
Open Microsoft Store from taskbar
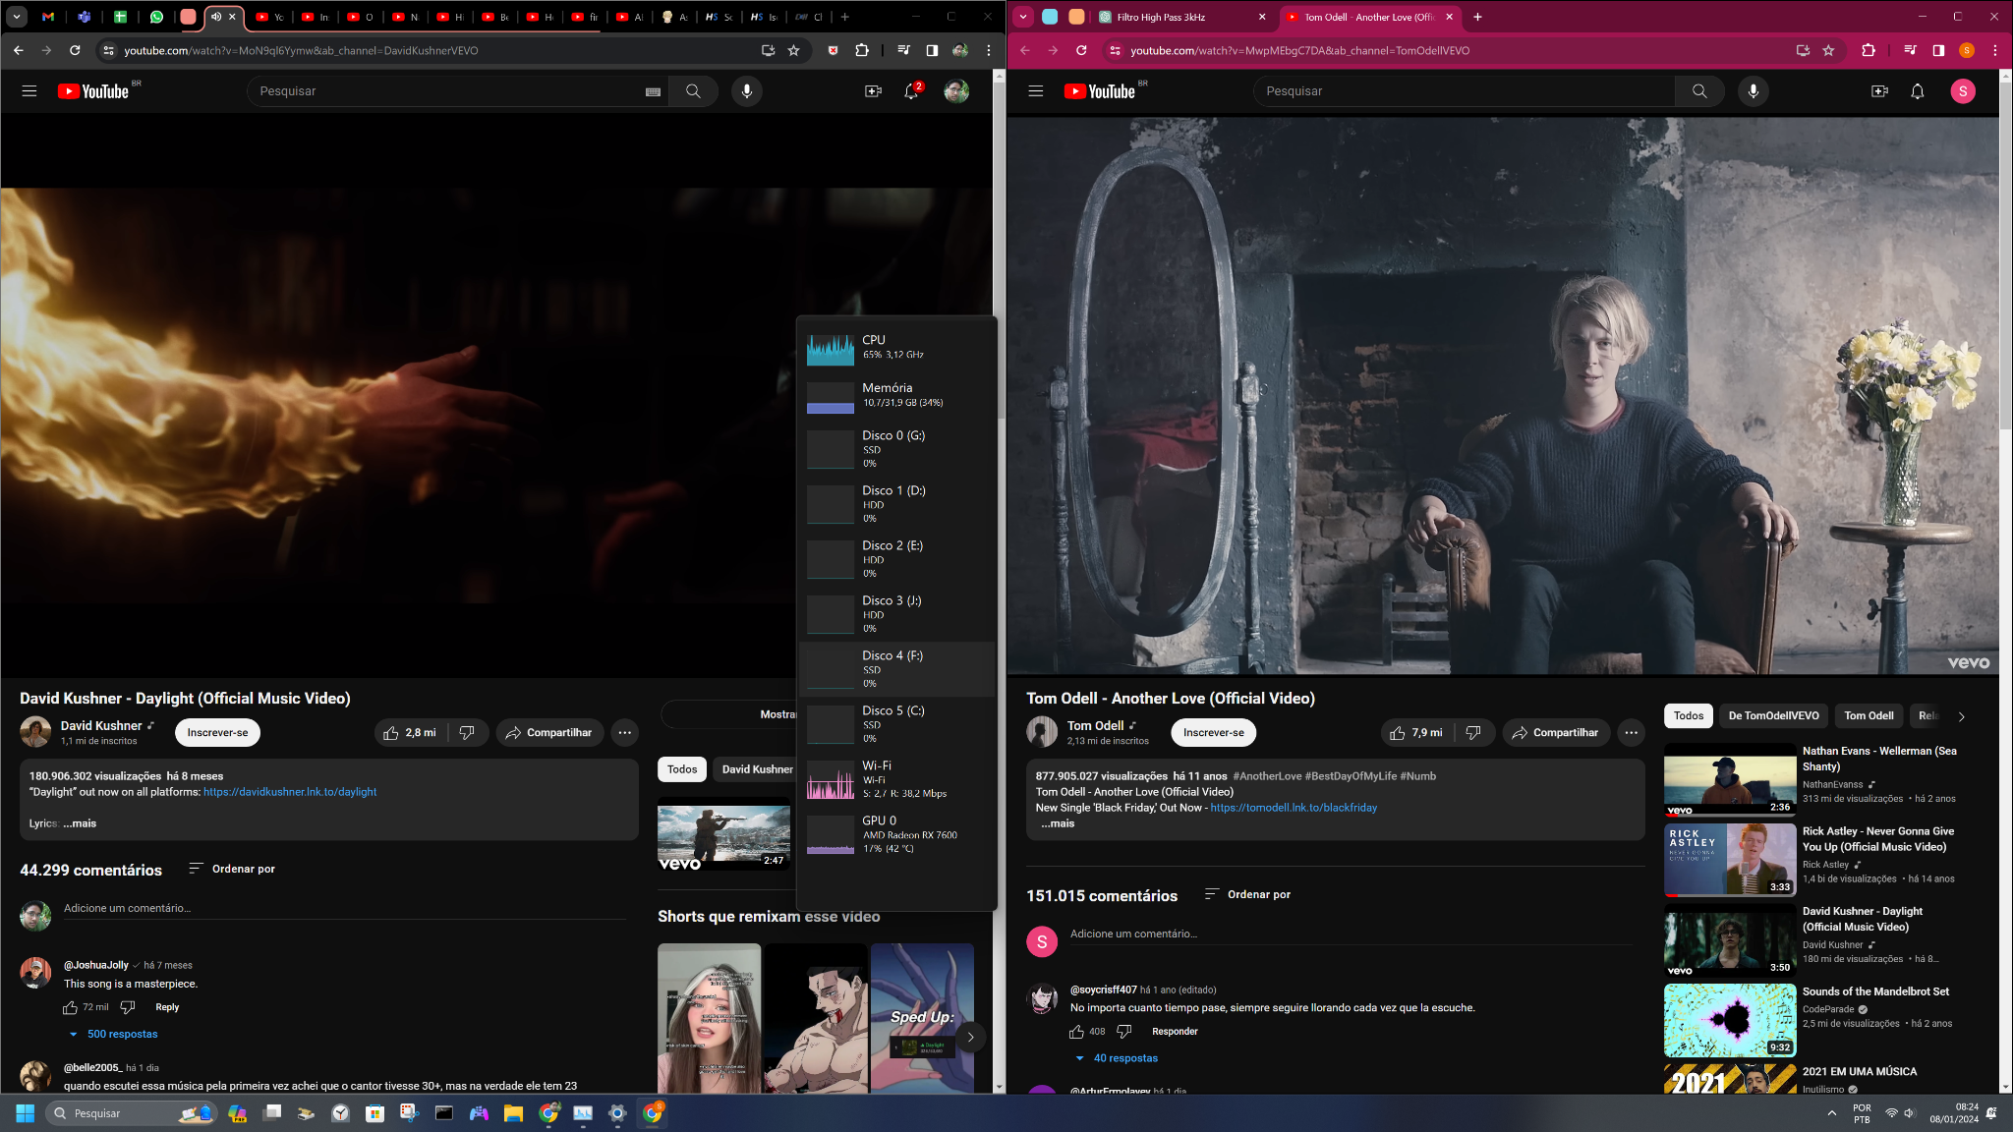coord(374,1113)
